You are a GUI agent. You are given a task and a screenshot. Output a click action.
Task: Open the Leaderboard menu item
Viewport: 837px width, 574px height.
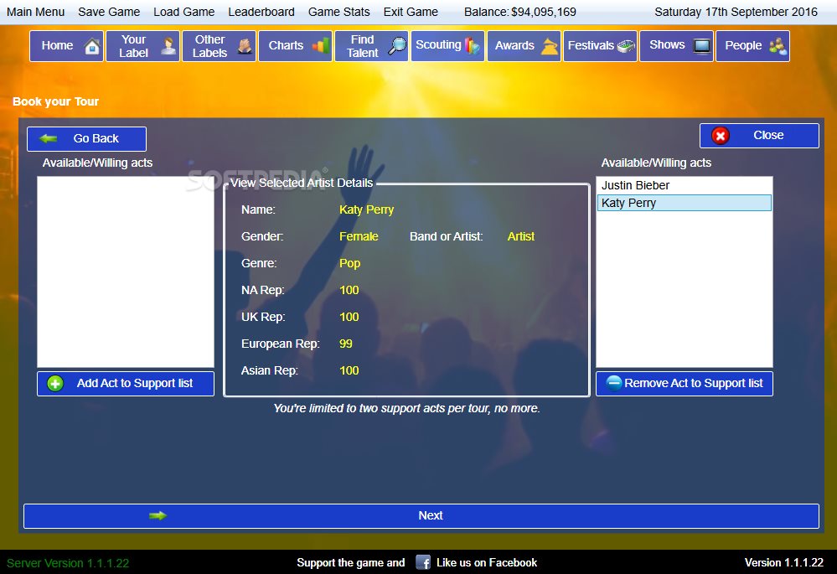261,12
